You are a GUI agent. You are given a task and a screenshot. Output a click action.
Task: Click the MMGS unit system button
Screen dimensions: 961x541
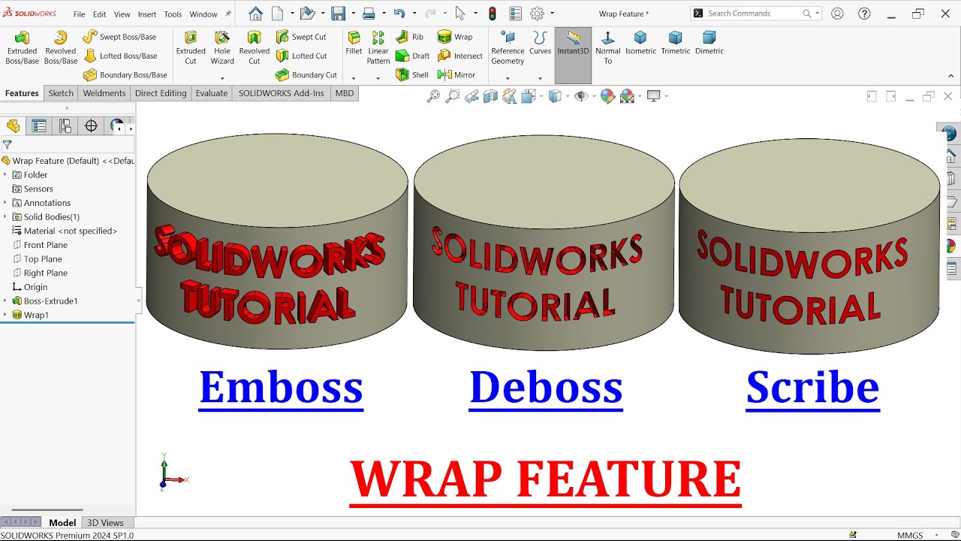pyautogui.click(x=911, y=535)
